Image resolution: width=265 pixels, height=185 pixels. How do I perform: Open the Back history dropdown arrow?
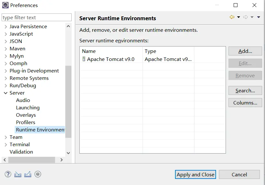[x=238, y=17]
